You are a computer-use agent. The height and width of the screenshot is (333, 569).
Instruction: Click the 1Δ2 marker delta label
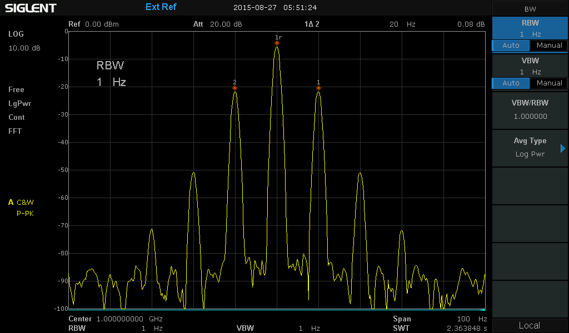point(312,24)
